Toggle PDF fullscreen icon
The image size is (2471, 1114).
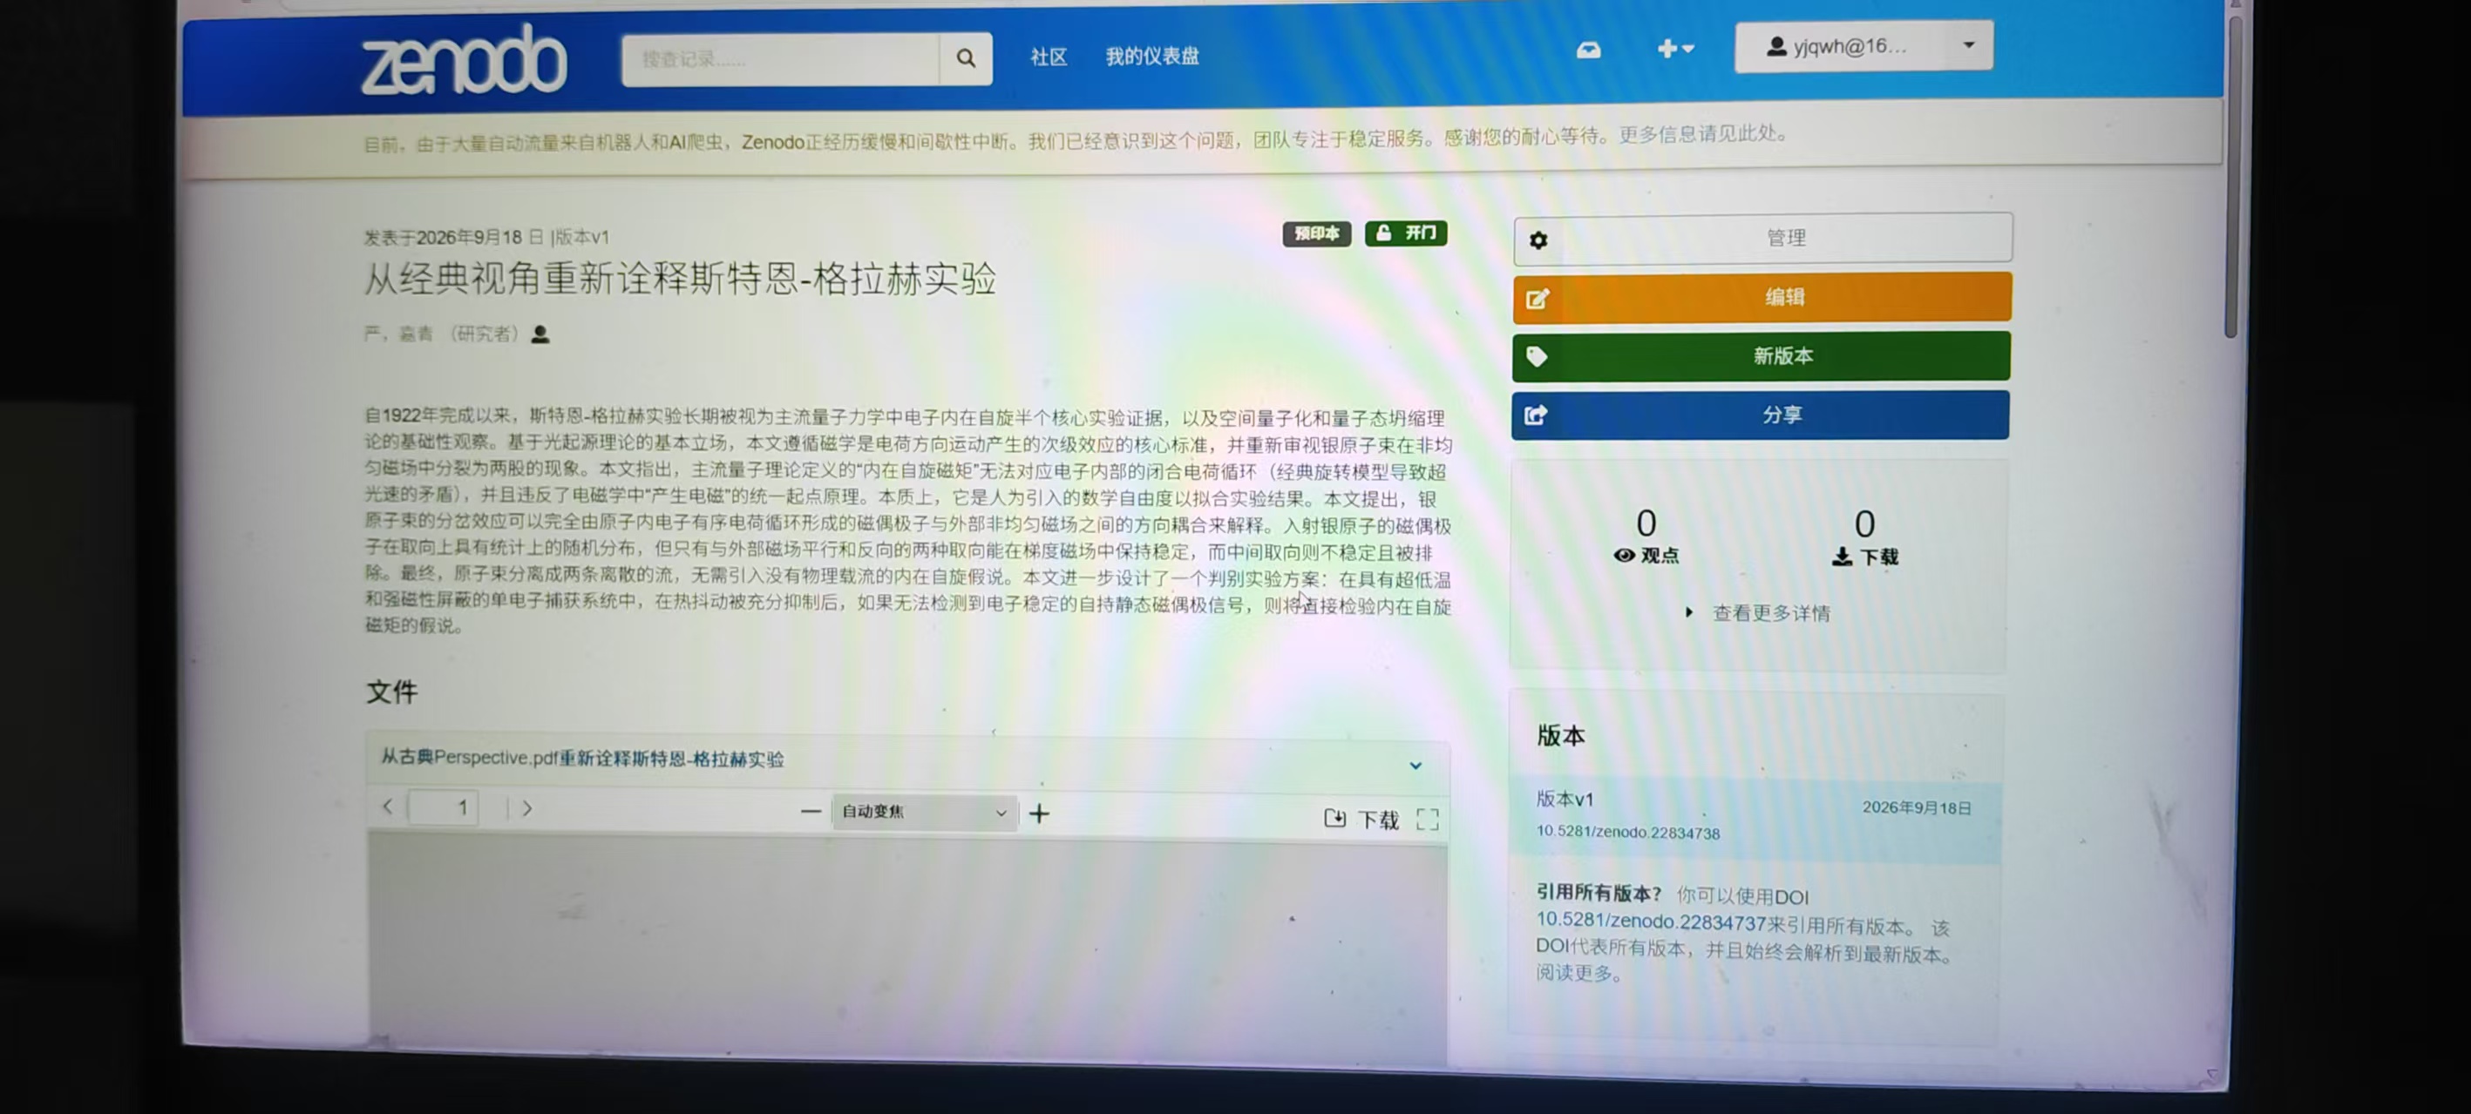1428,819
